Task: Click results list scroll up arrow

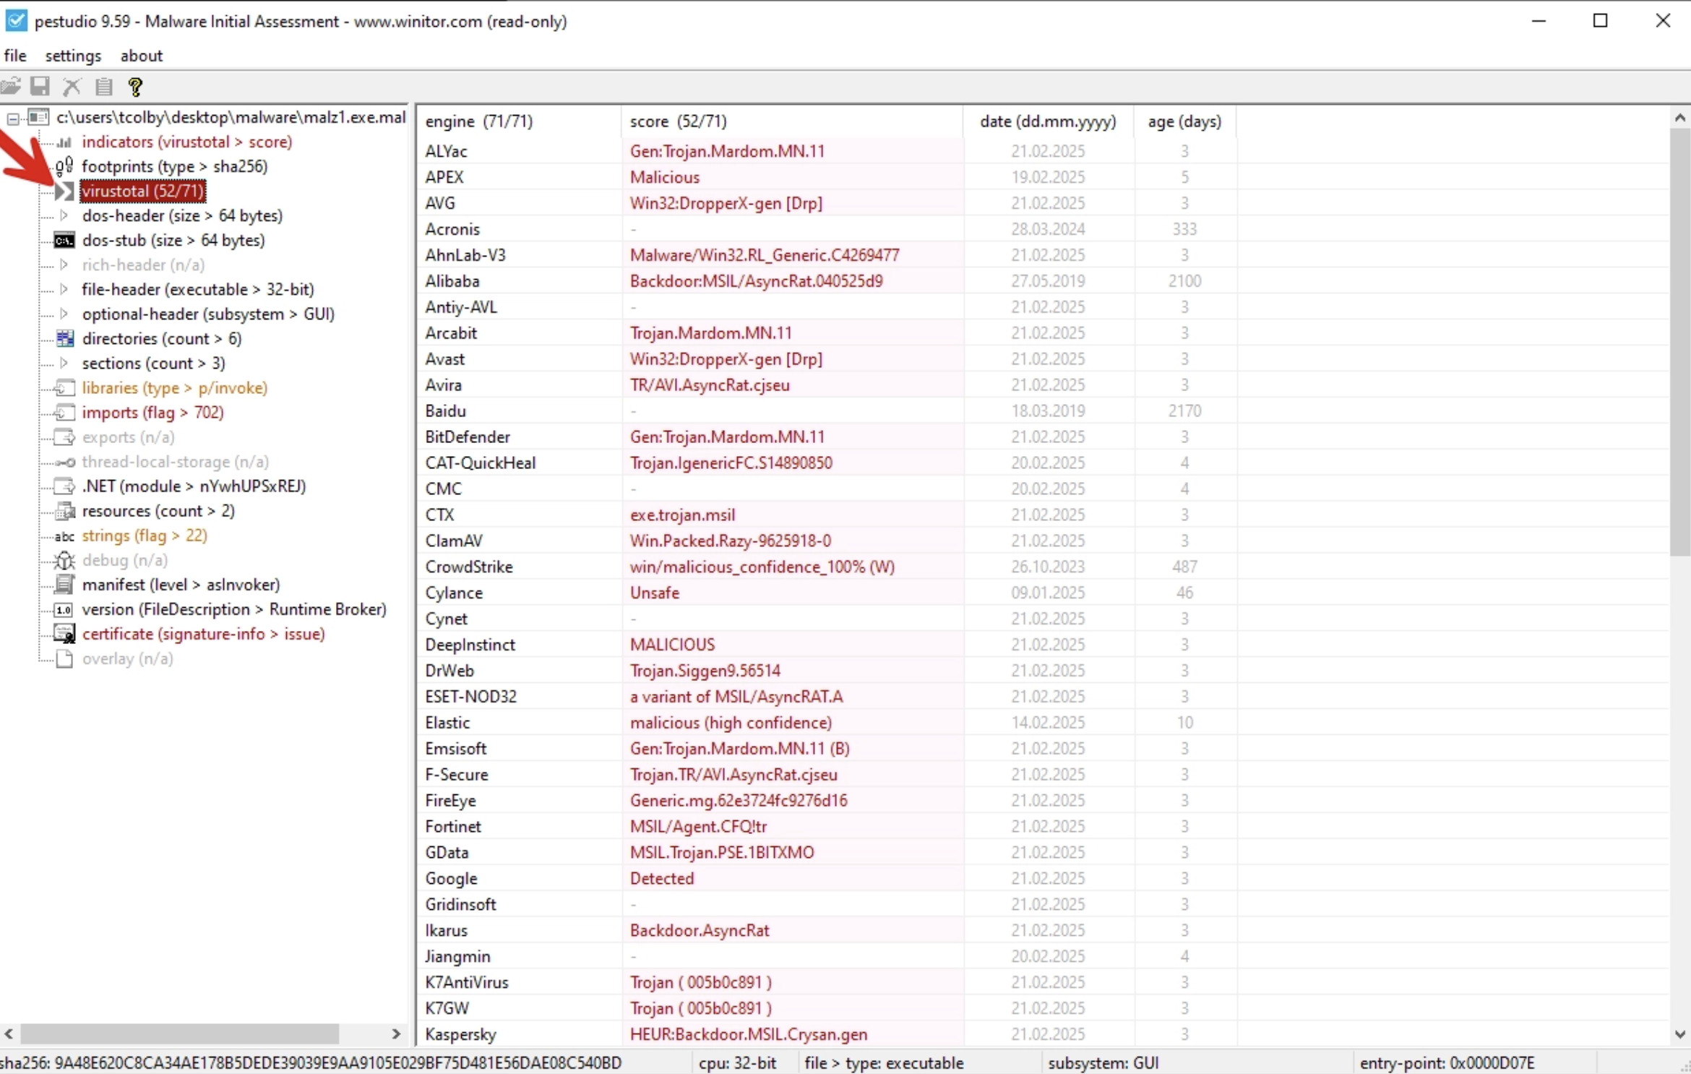Action: (1680, 118)
